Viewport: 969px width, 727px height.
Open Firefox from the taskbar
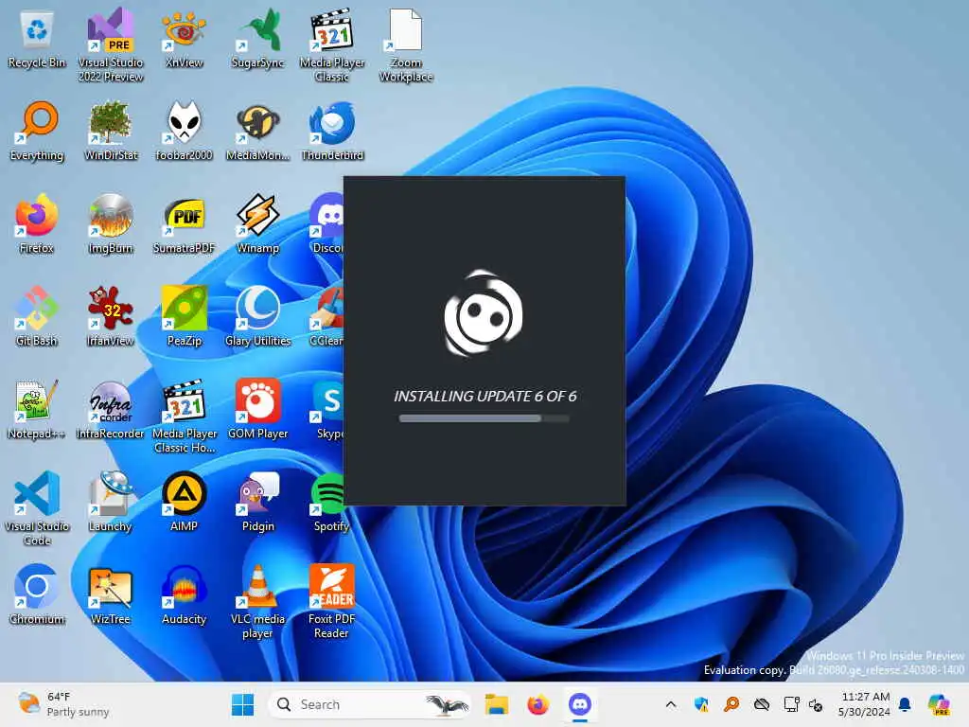[x=538, y=704]
